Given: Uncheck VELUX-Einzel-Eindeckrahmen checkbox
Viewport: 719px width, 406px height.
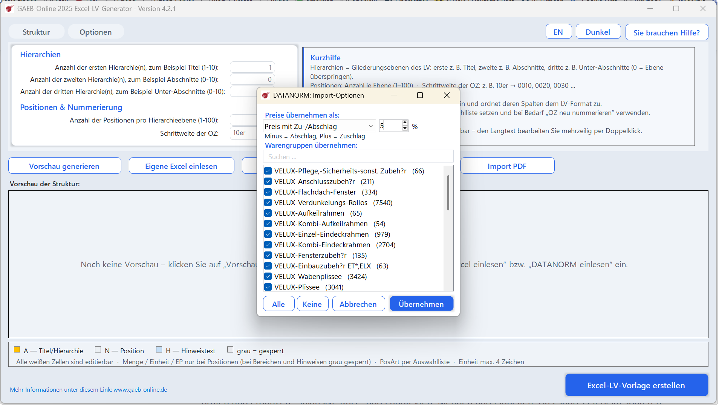Looking at the screenshot, I should [268, 234].
